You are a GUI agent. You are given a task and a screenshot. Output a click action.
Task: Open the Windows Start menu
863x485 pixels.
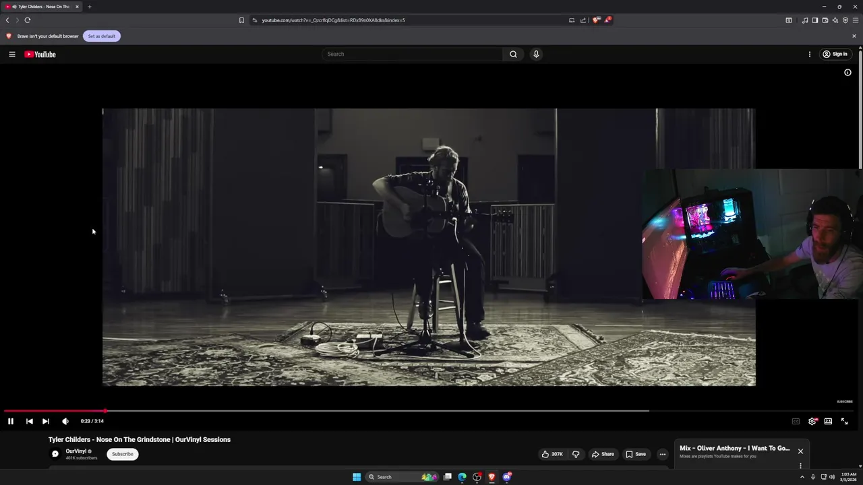coord(357,477)
